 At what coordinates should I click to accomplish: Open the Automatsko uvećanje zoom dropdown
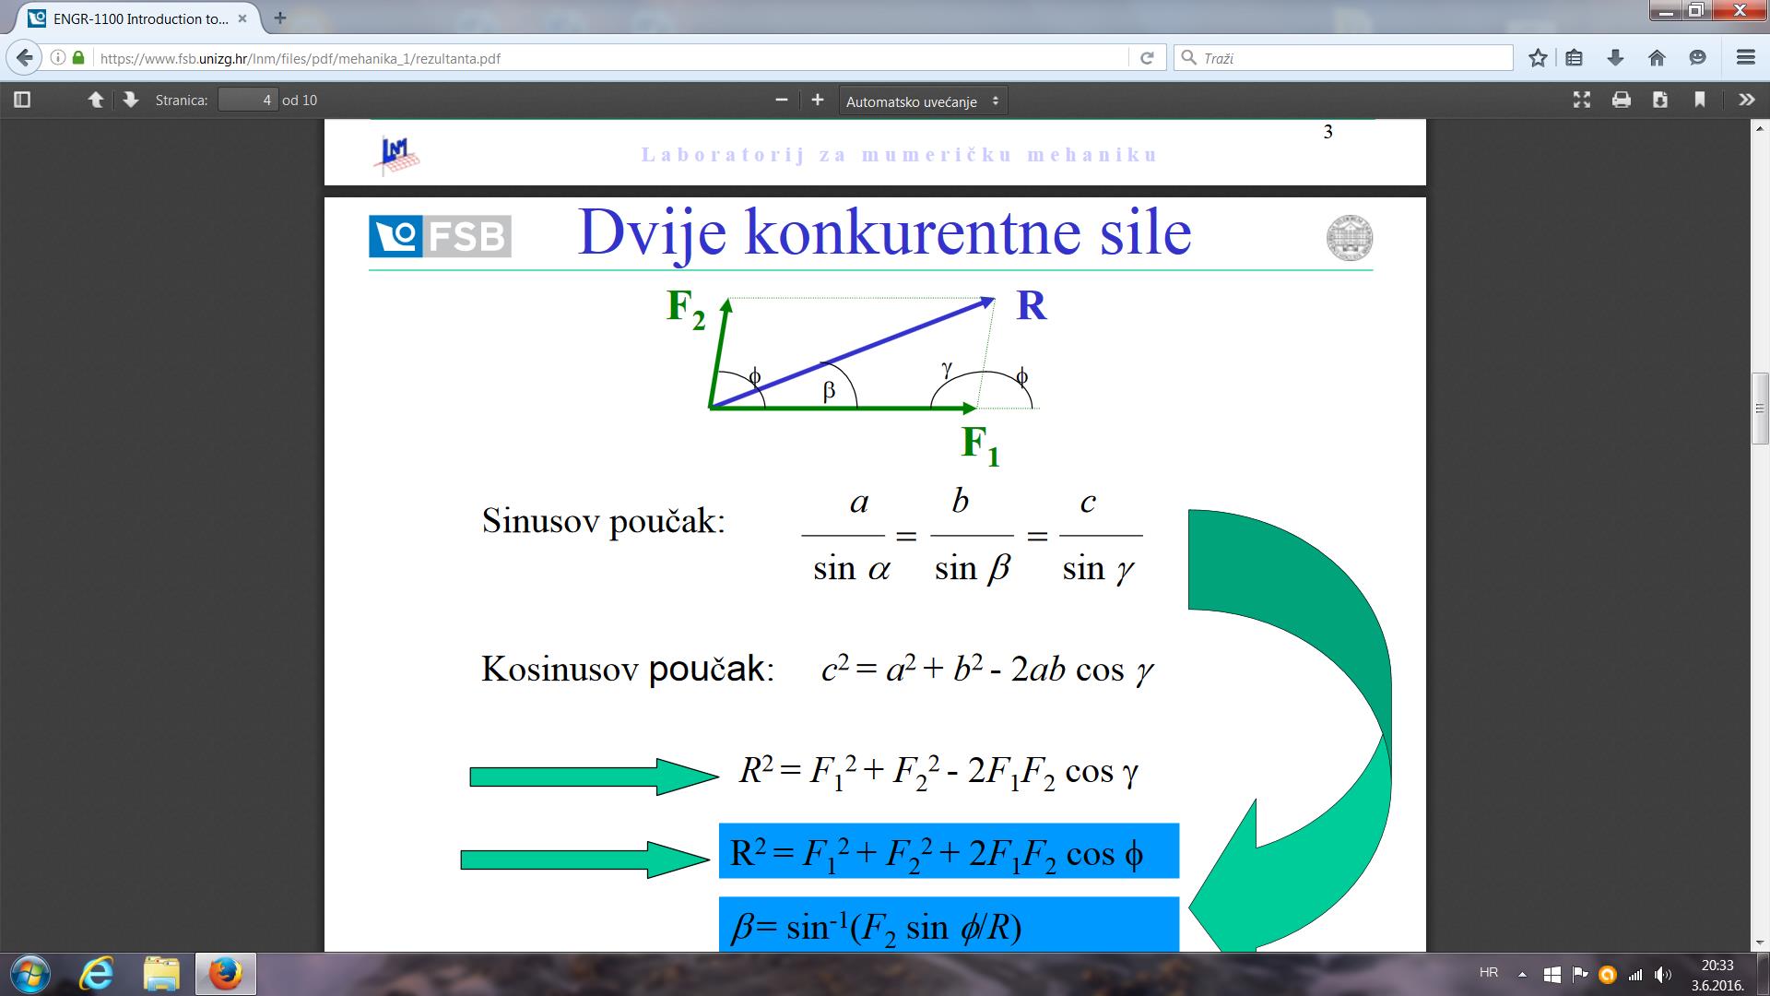click(923, 101)
